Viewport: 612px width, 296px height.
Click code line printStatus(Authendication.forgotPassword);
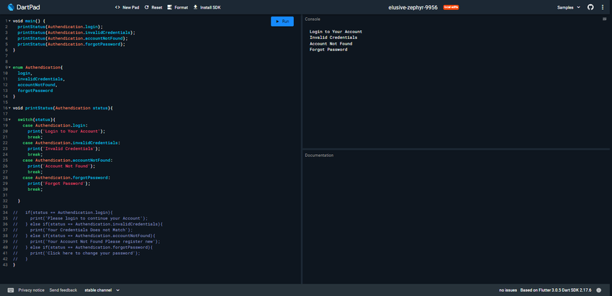tap(71, 44)
